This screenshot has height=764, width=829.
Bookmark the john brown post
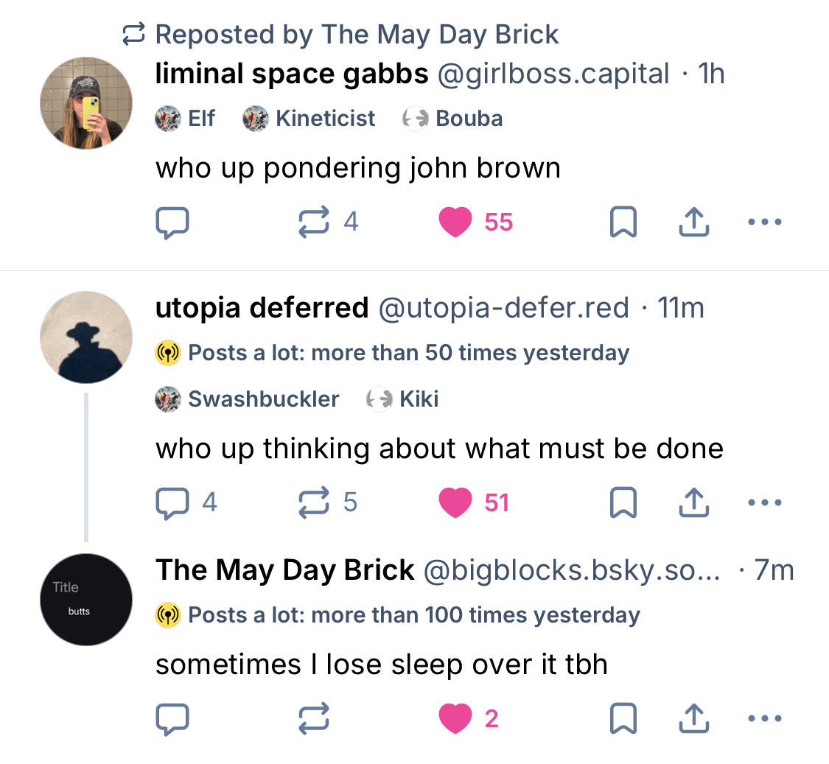623,222
